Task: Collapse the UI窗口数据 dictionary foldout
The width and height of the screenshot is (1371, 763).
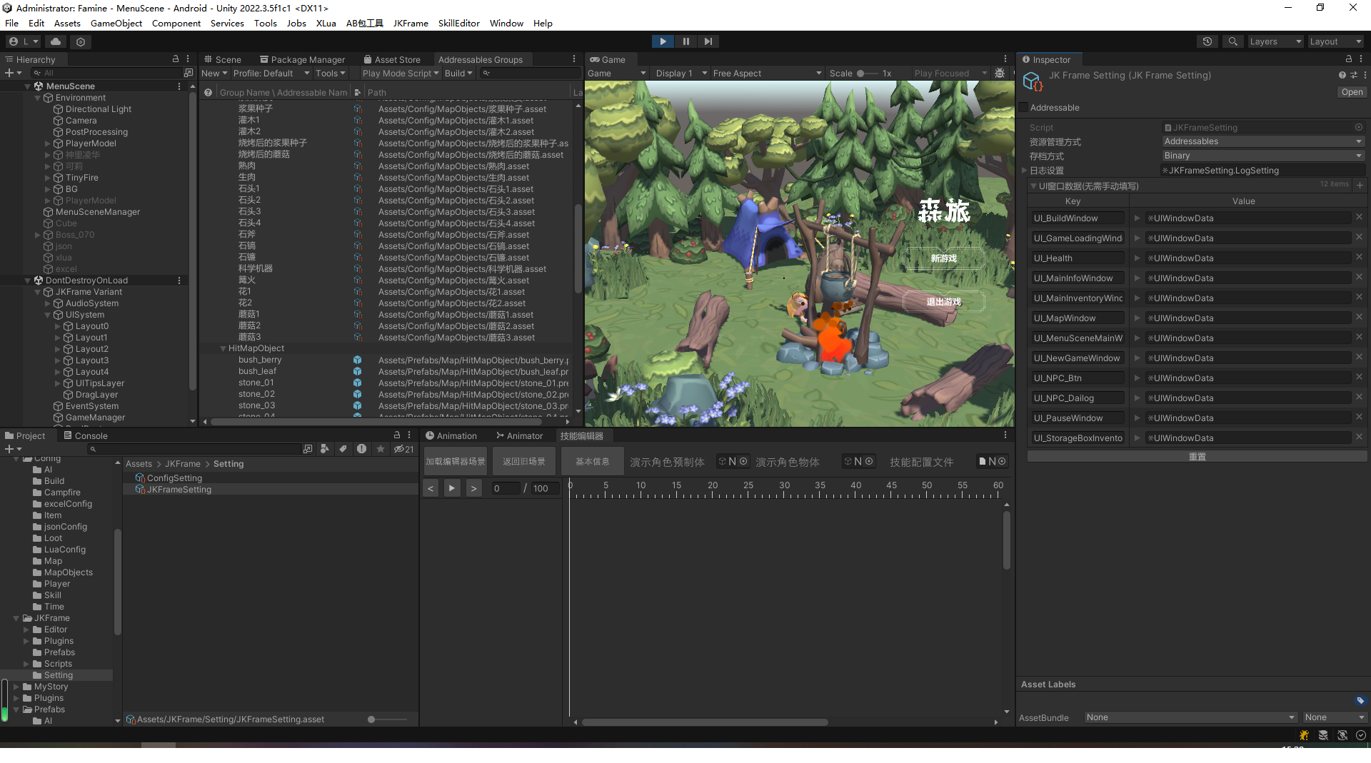Action: click(1033, 186)
